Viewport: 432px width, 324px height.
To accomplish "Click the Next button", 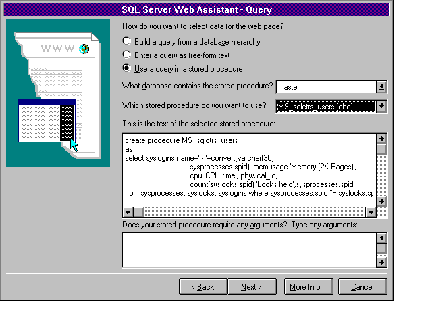I will 252,287.
